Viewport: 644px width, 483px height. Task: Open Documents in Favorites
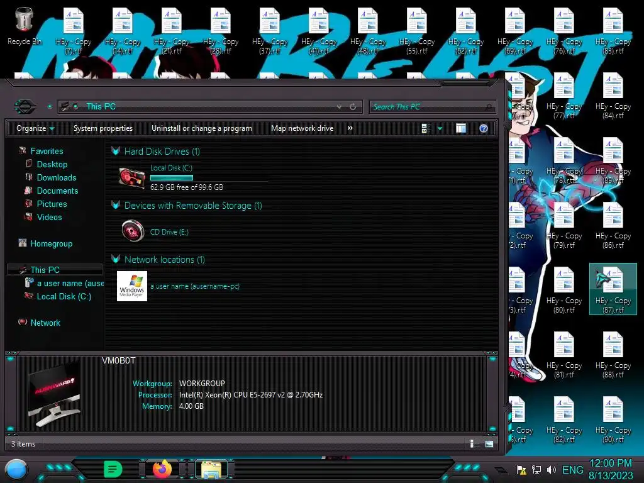pyautogui.click(x=57, y=191)
